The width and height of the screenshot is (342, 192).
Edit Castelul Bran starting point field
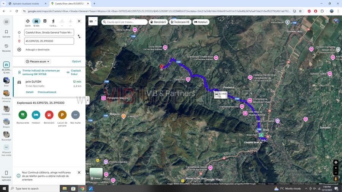pyautogui.click(x=49, y=32)
